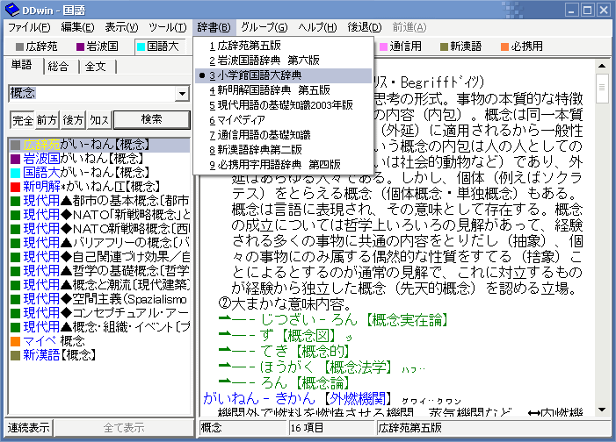
Task: Click the 検索 search button
Action: coord(152,119)
